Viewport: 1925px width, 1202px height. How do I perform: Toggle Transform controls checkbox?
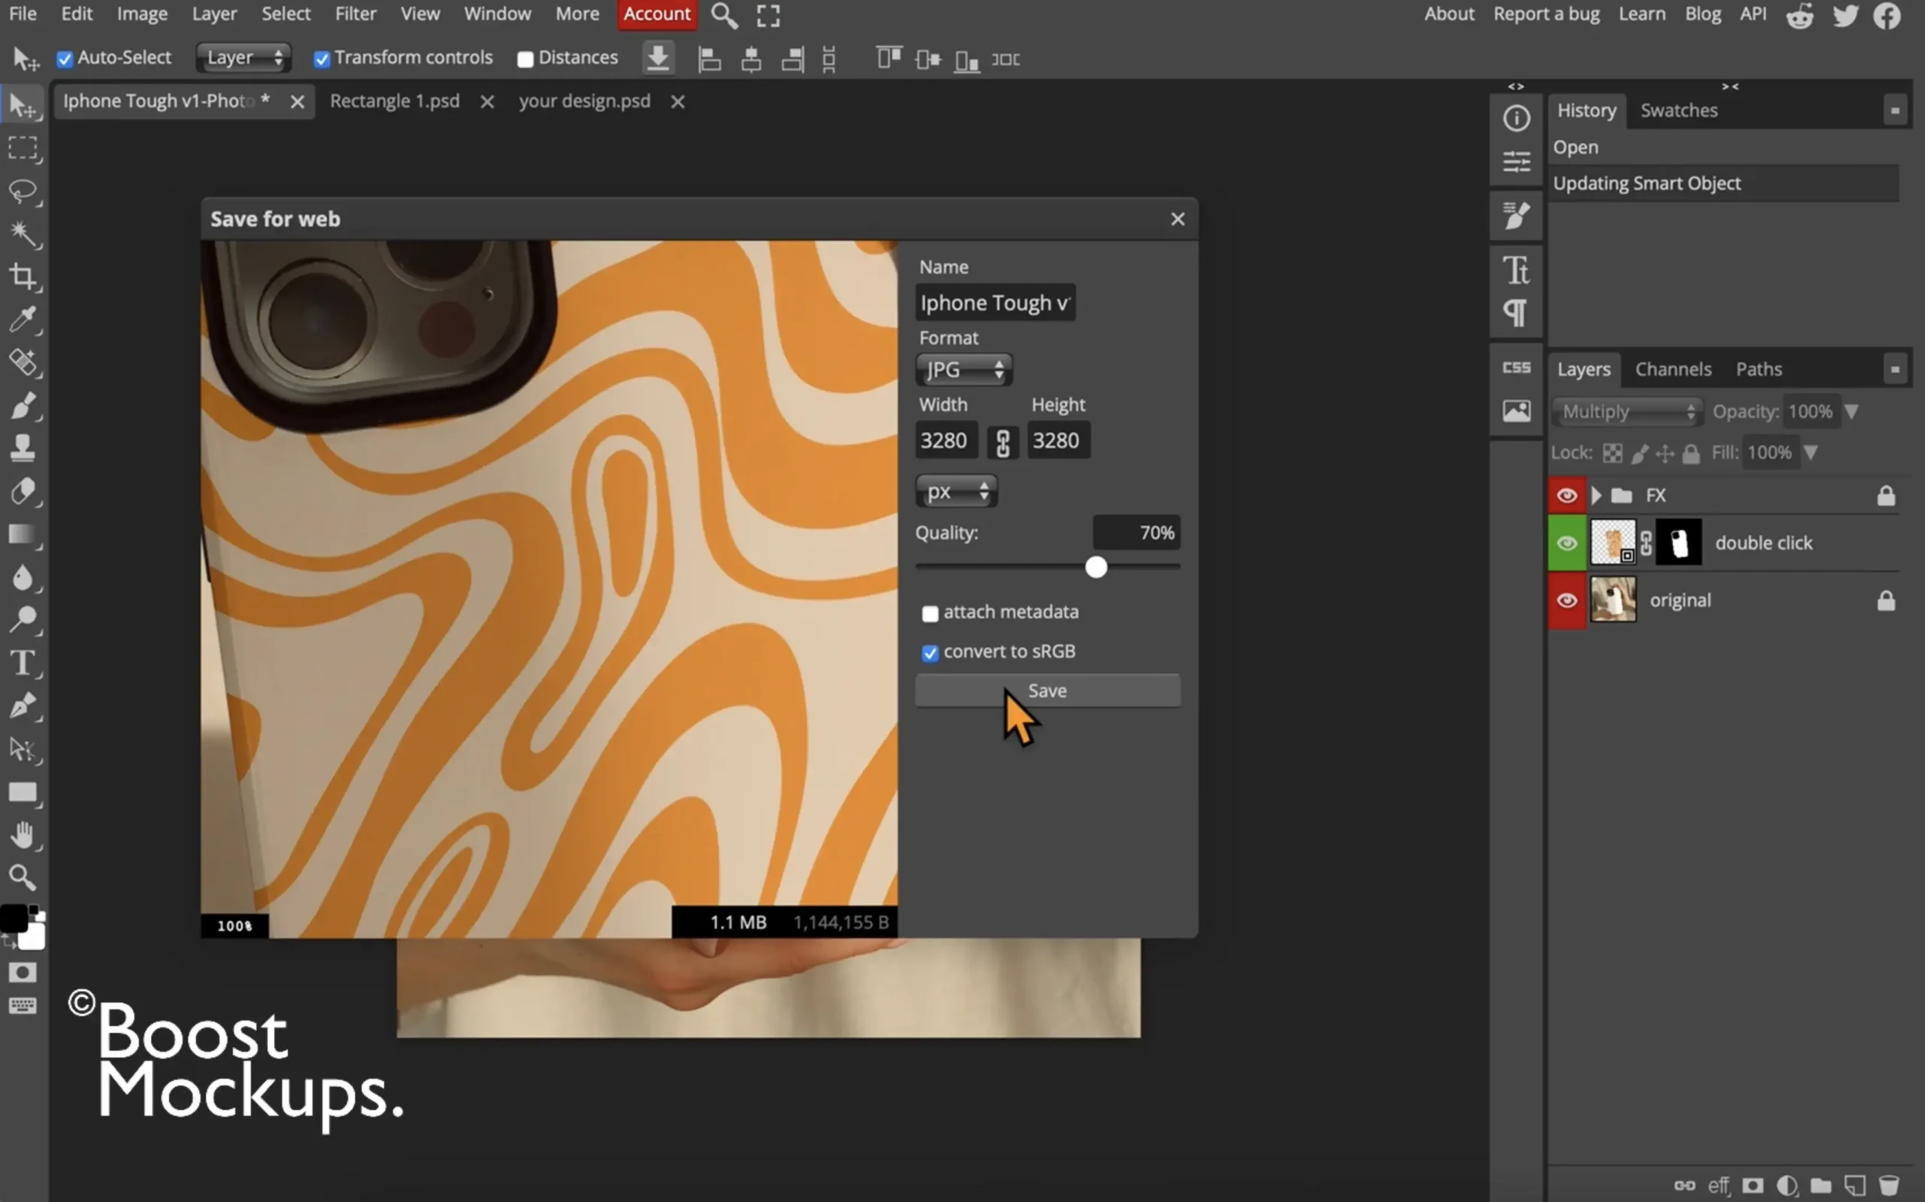pyautogui.click(x=321, y=59)
